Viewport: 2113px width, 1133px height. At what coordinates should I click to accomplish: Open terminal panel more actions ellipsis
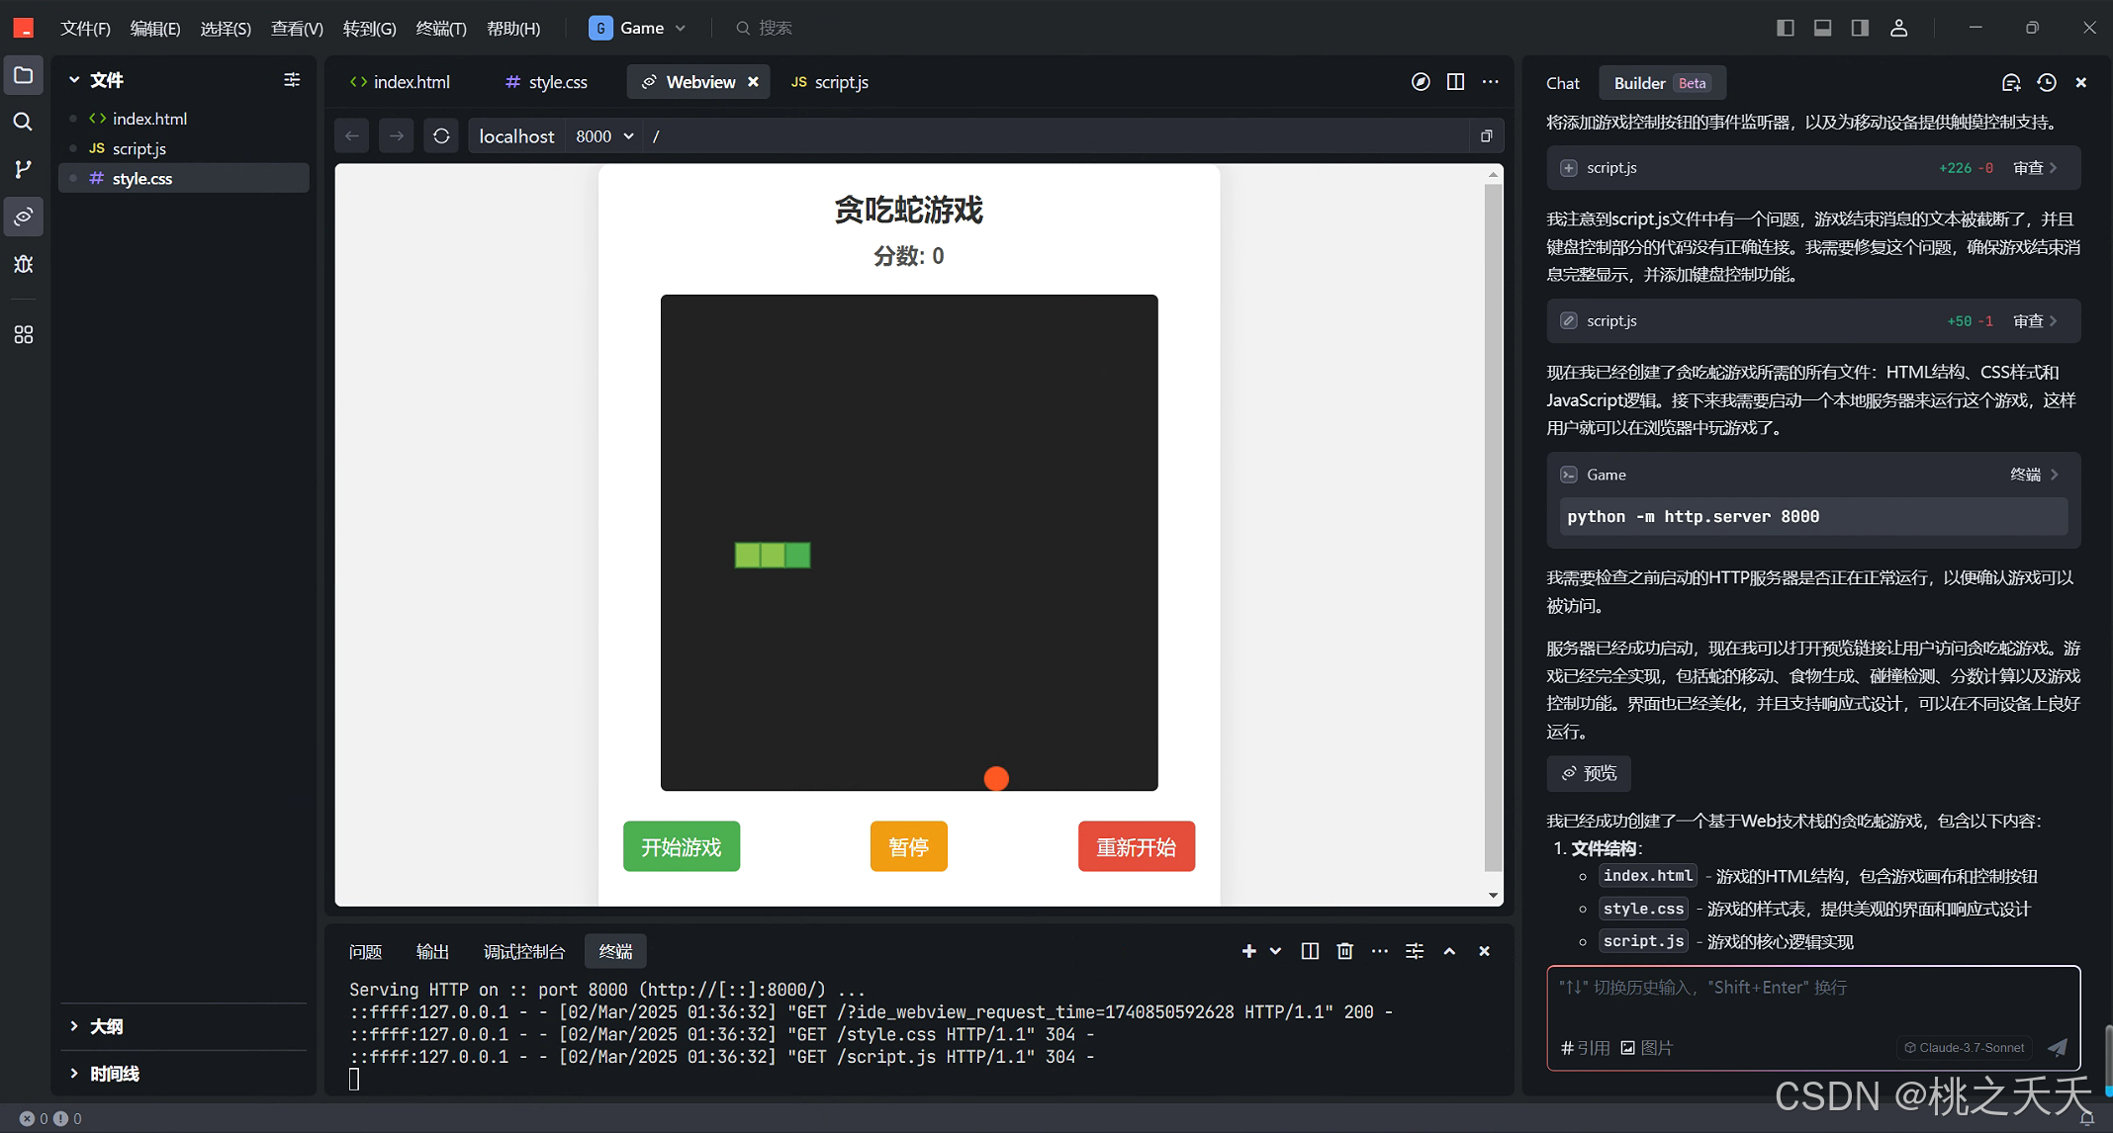click(1380, 951)
